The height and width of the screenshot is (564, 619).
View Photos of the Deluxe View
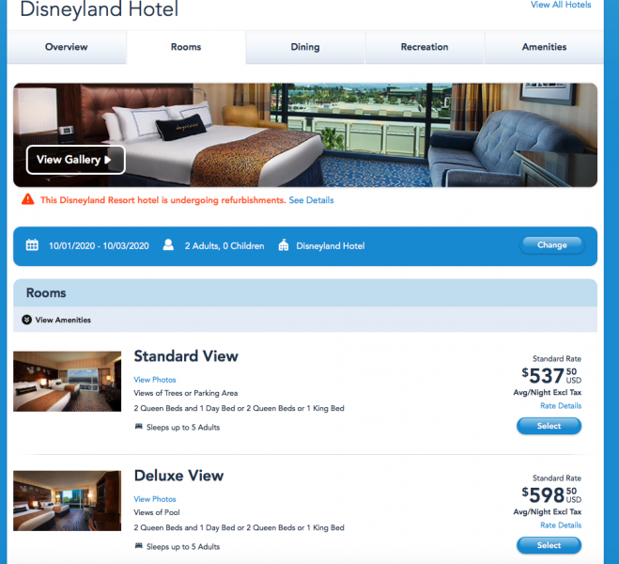pos(155,499)
